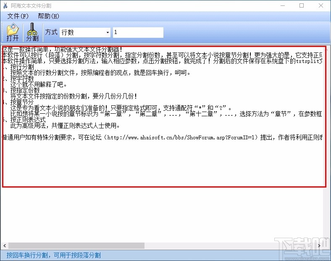Click the 方式 label in toolbar

pyautogui.click(x=51, y=32)
